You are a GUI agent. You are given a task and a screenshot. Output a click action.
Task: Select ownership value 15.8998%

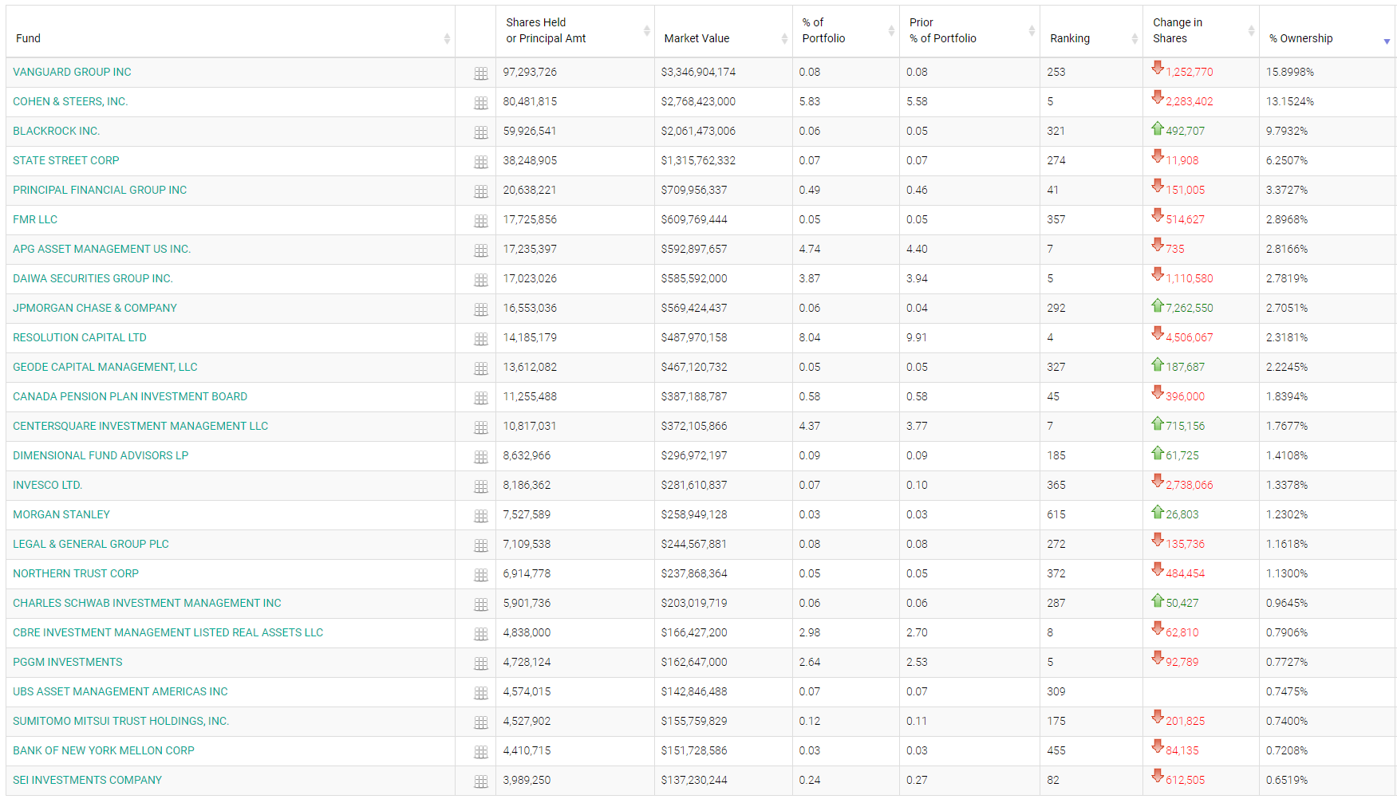click(1290, 72)
